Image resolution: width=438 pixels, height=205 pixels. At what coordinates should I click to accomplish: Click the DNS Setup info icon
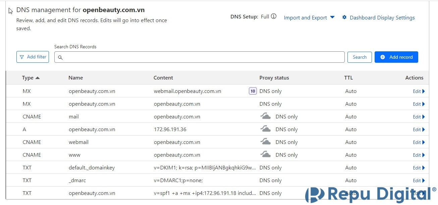tap(274, 16)
